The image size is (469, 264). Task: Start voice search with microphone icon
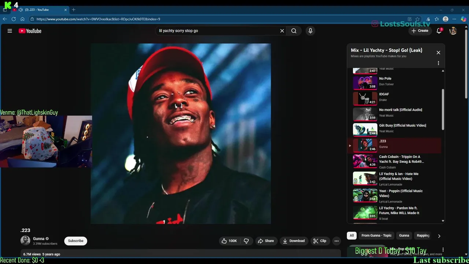(x=310, y=31)
